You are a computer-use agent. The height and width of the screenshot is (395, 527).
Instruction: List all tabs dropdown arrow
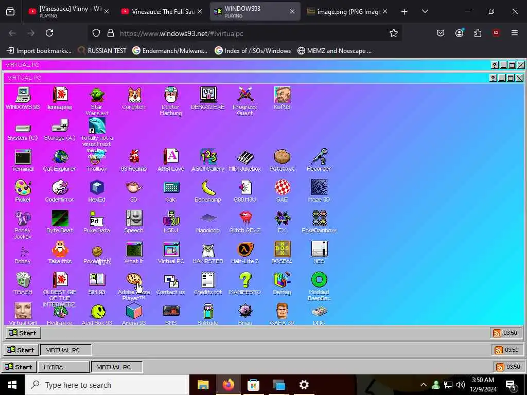pos(425,12)
